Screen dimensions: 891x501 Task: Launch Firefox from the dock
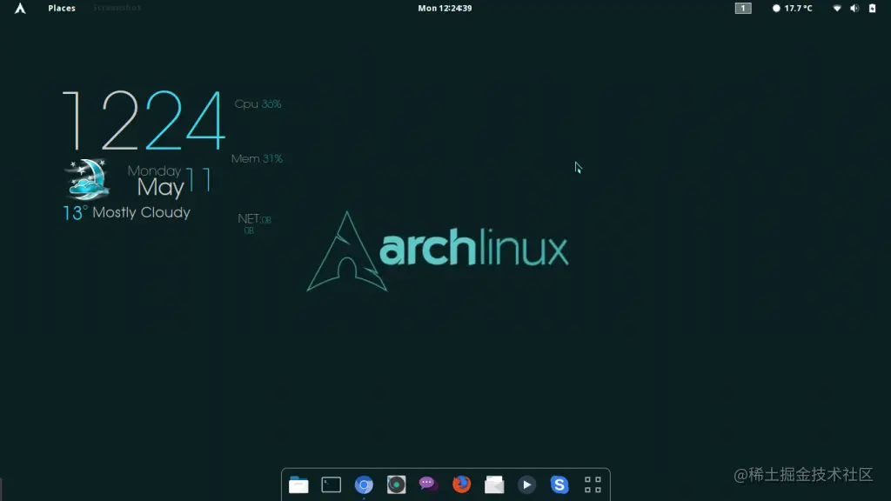pos(461,484)
